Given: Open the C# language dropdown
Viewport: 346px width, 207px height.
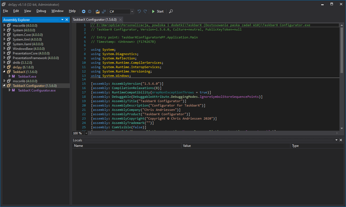Looking at the screenshot, I should [x=132, y=11].
